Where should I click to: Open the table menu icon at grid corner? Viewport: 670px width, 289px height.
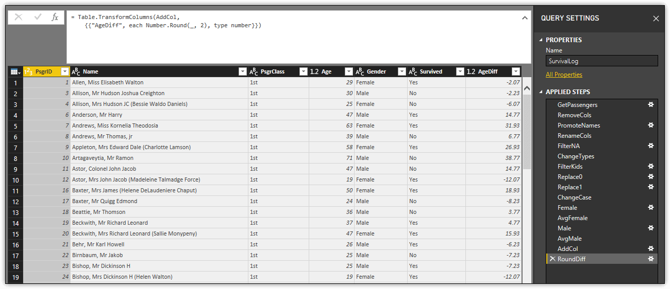click(x=15, y=72)
